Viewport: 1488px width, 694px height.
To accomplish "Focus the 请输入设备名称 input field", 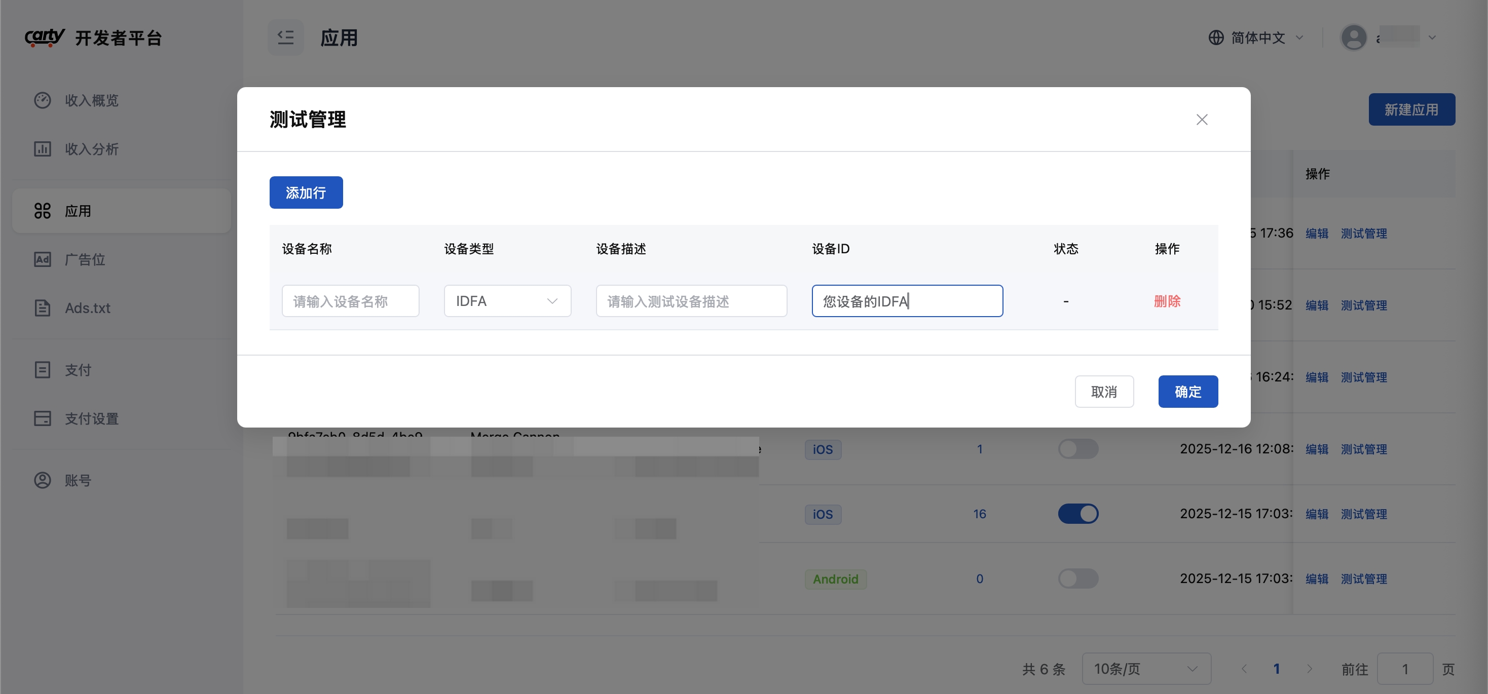I will pos(350,301).
